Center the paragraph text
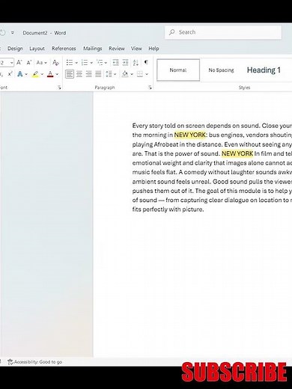The image size is (292, 389). tap(79, 74)
